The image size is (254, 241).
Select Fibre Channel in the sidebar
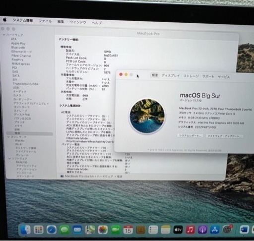[x=21, y=56]
